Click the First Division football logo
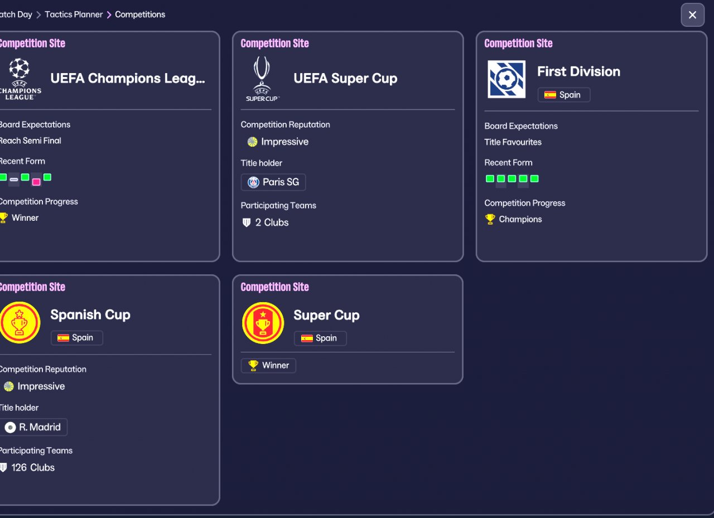The height and width of the screenshot is (518, 714). tap(506, 79)
